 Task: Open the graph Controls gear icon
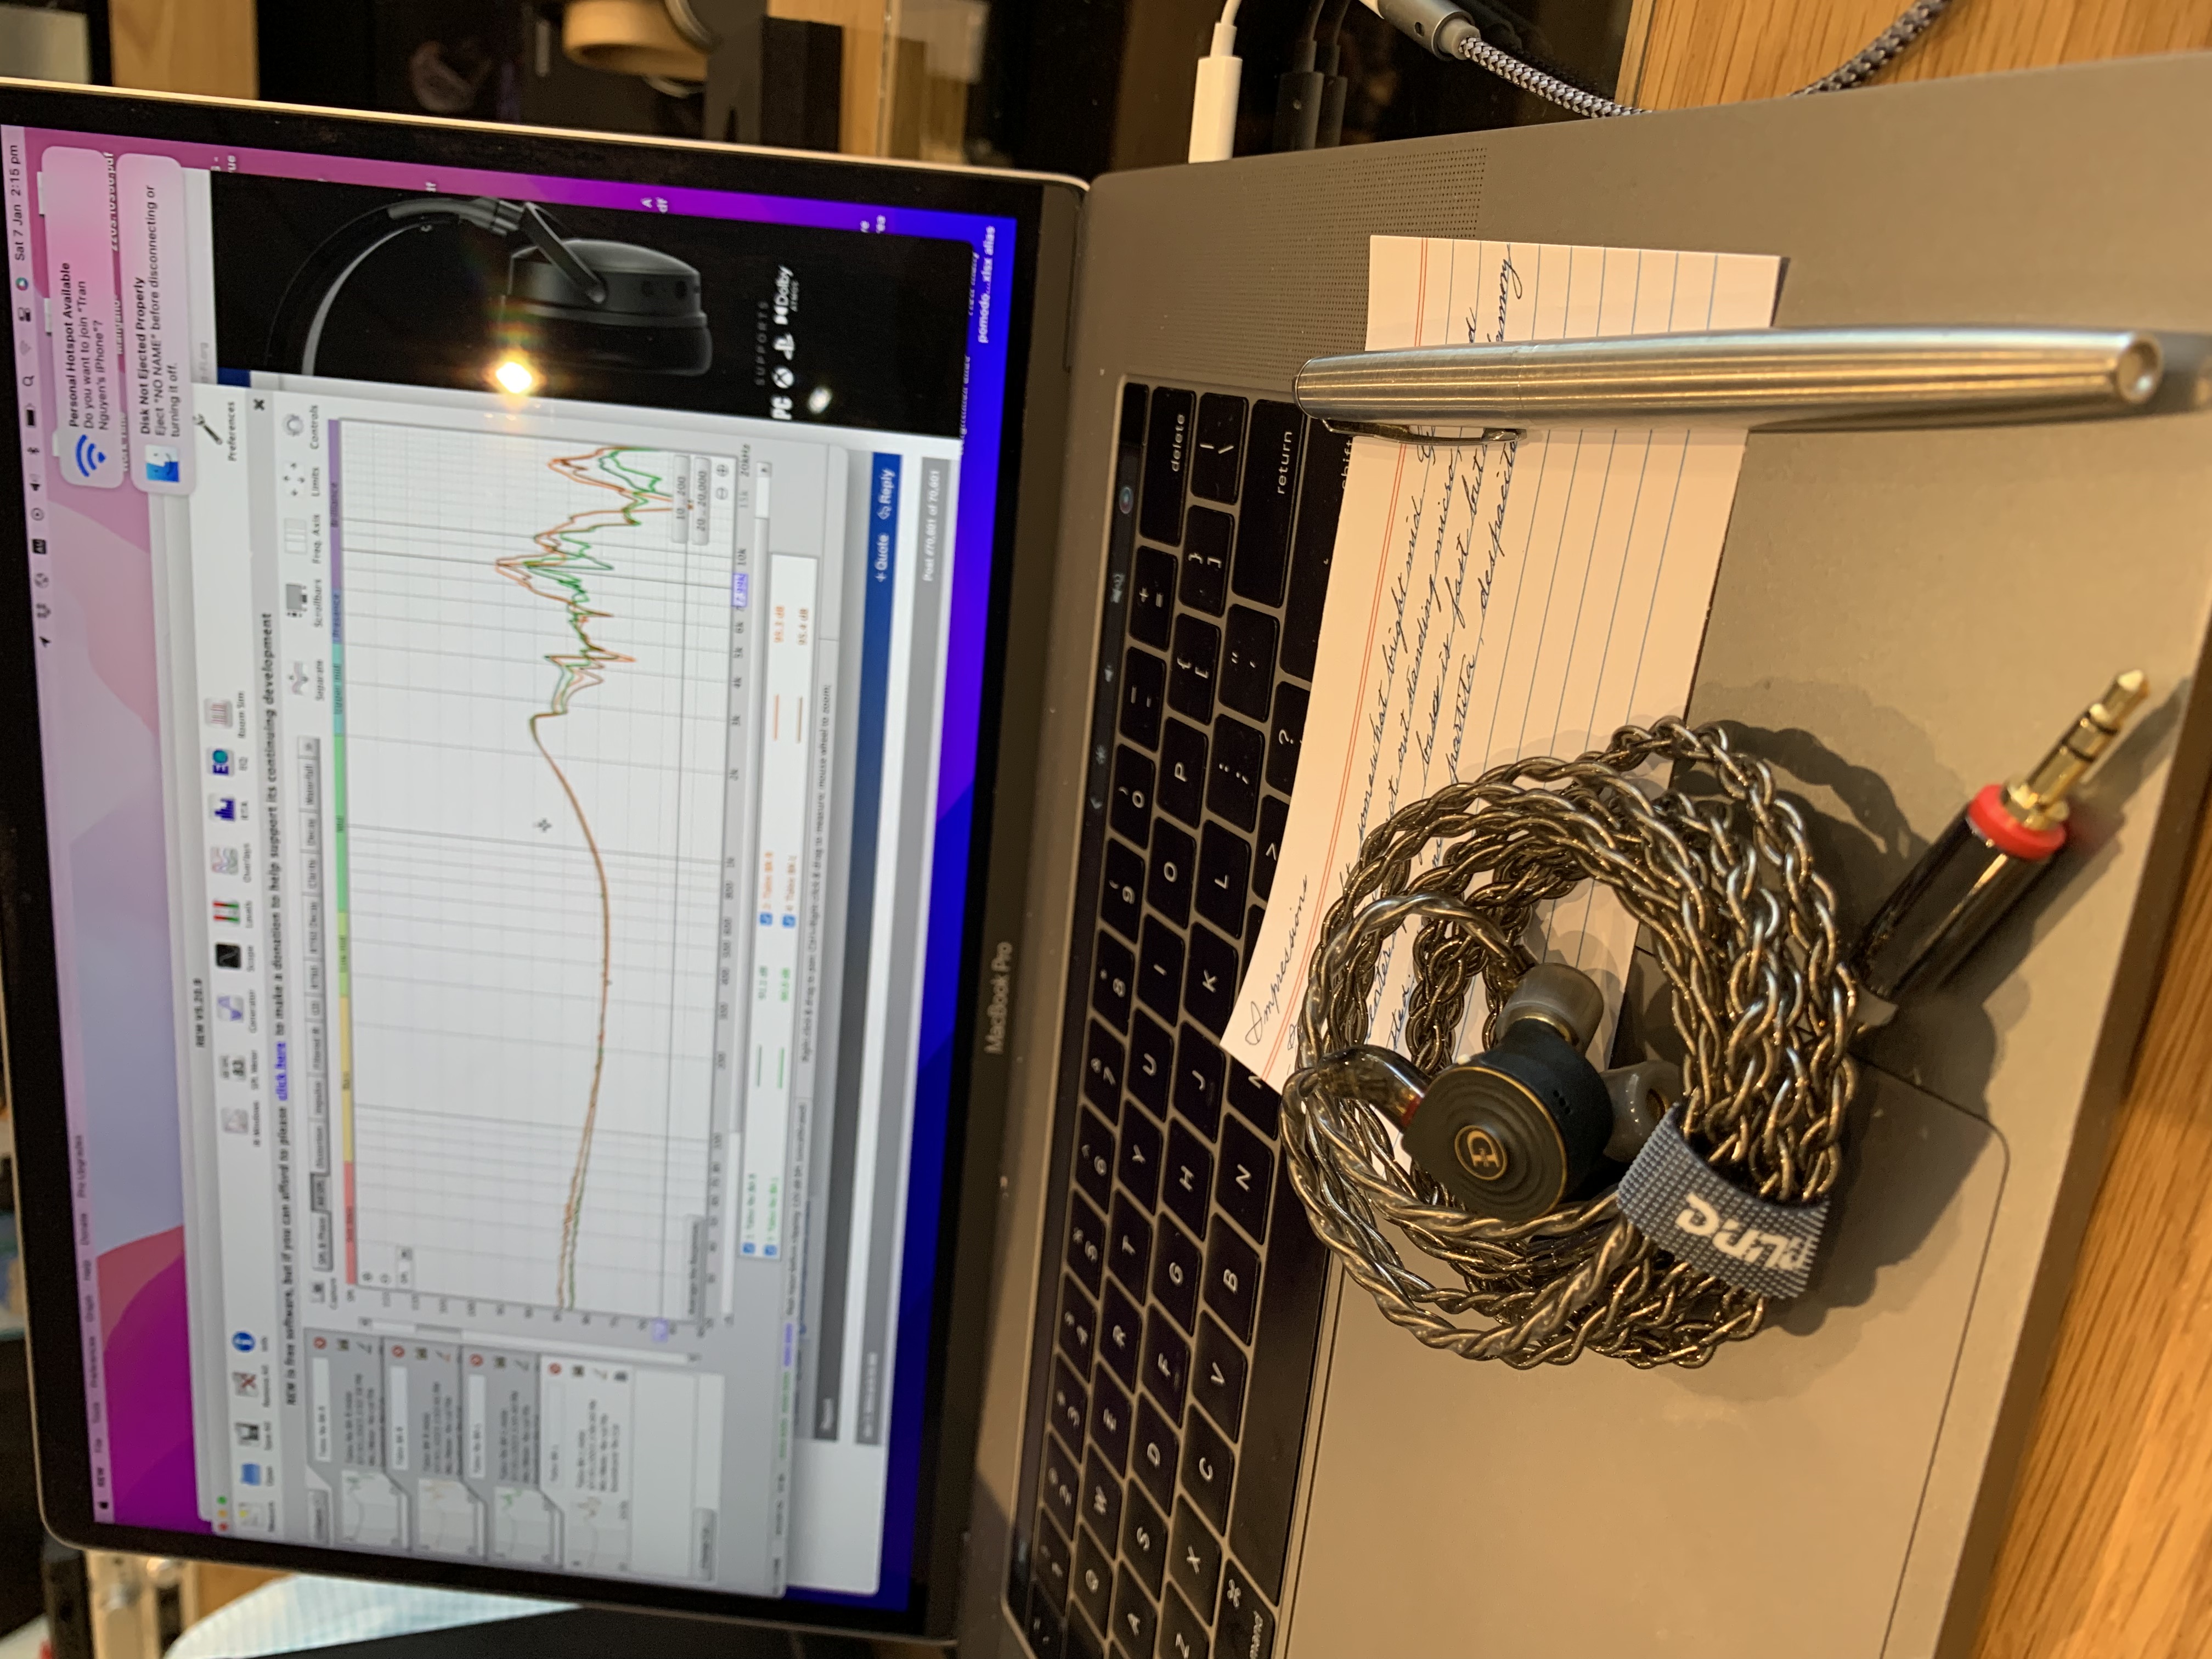pyautogui.click(x=293, y=426)
